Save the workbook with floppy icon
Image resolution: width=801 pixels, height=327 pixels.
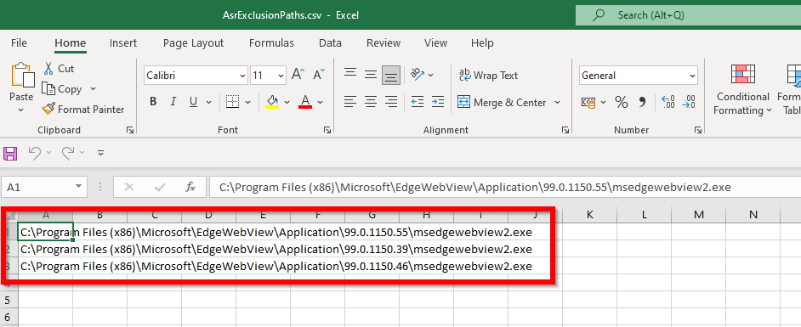10,153
